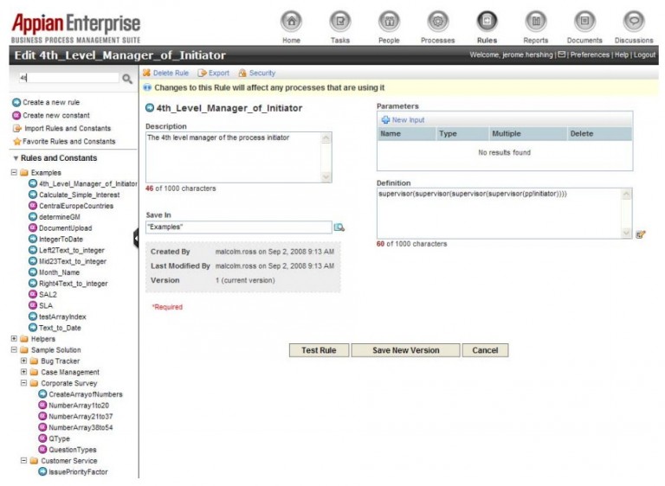Open the Tasks section icon
Image resolution: width=665 pixels, height=486 pixels.
point(340,21)
